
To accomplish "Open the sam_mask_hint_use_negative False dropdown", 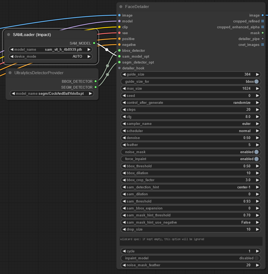I will point(191,222).
